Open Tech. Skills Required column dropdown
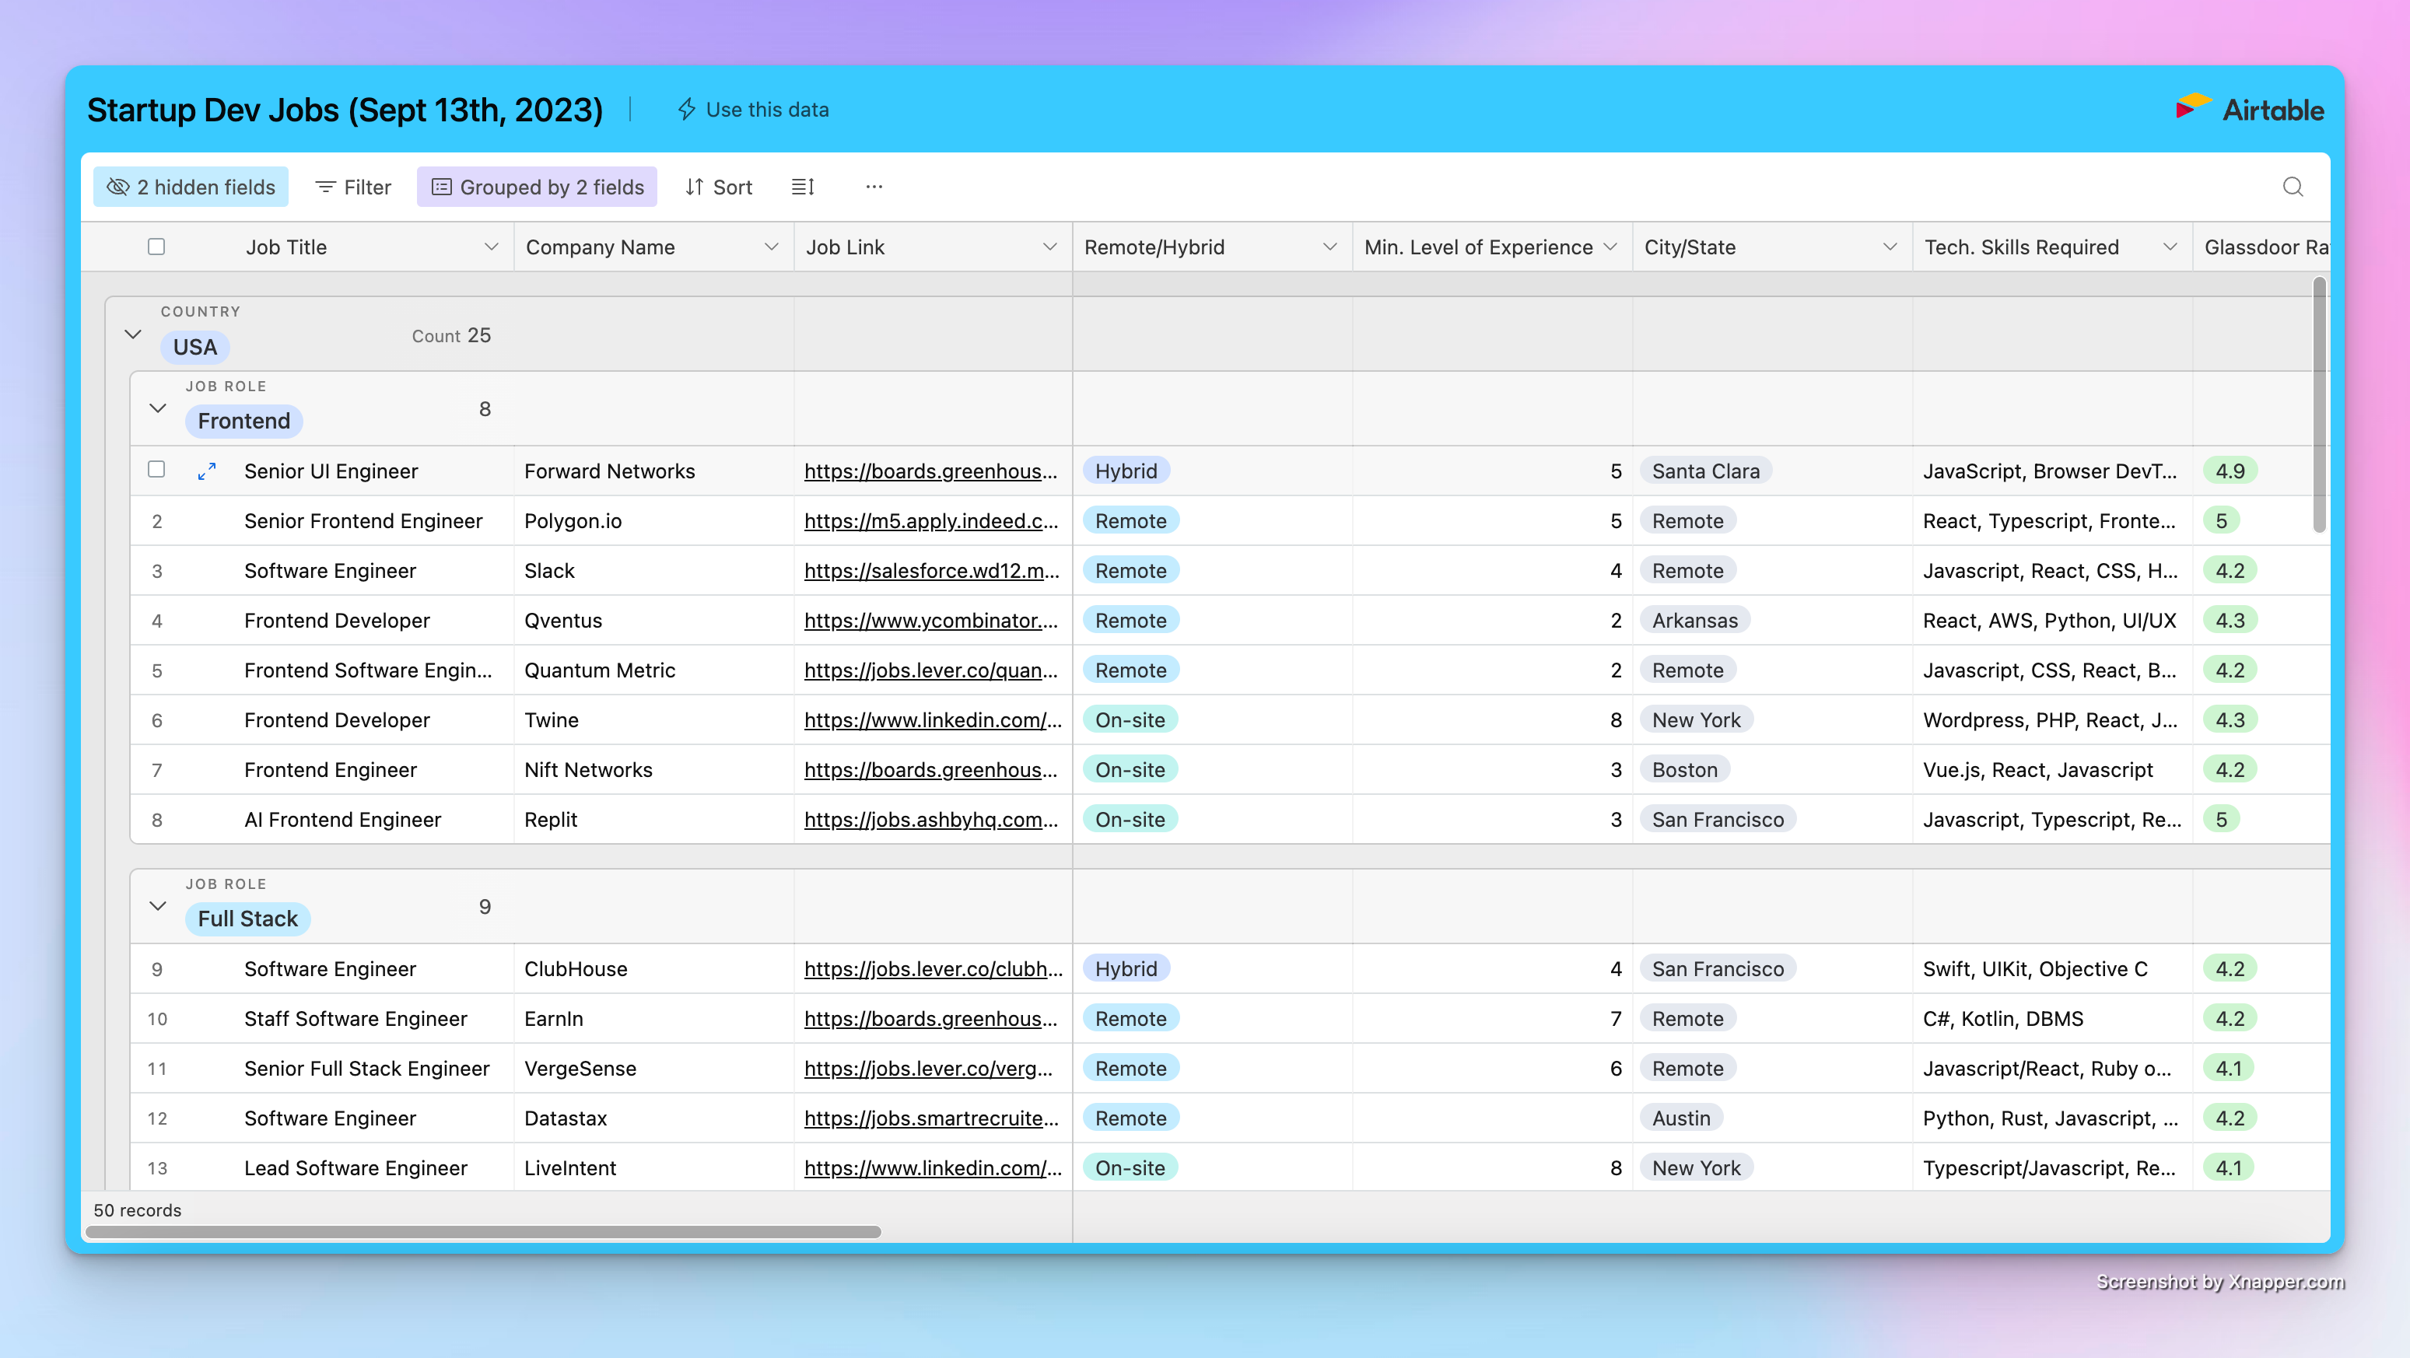The image size is (2410, 1358). click(2170, 247)
